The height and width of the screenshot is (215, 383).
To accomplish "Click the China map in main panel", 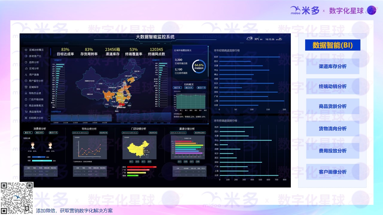I will [x=111, y=85].
